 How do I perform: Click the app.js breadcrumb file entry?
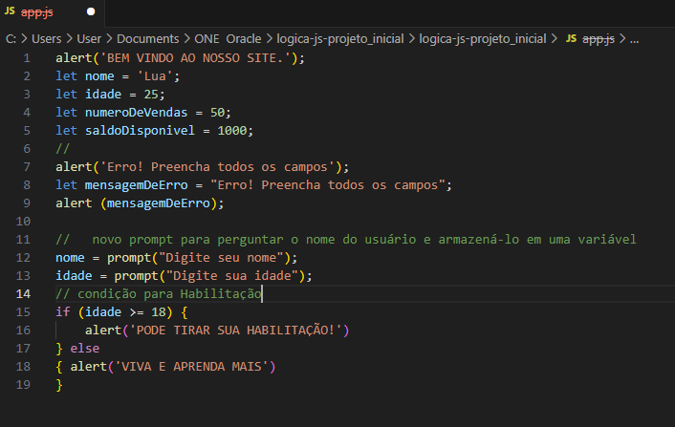[598, 39]
